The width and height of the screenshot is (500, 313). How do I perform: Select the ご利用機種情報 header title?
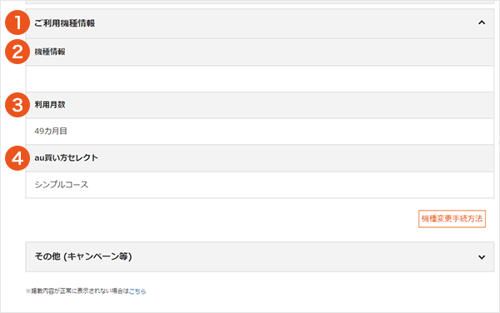tap(64, 23)
